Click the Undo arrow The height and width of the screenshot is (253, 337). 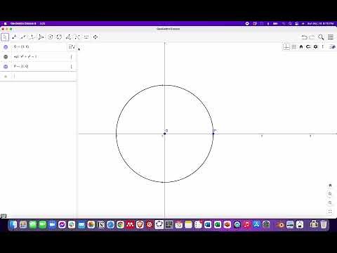pyautogui.click(x=304, y=37)
